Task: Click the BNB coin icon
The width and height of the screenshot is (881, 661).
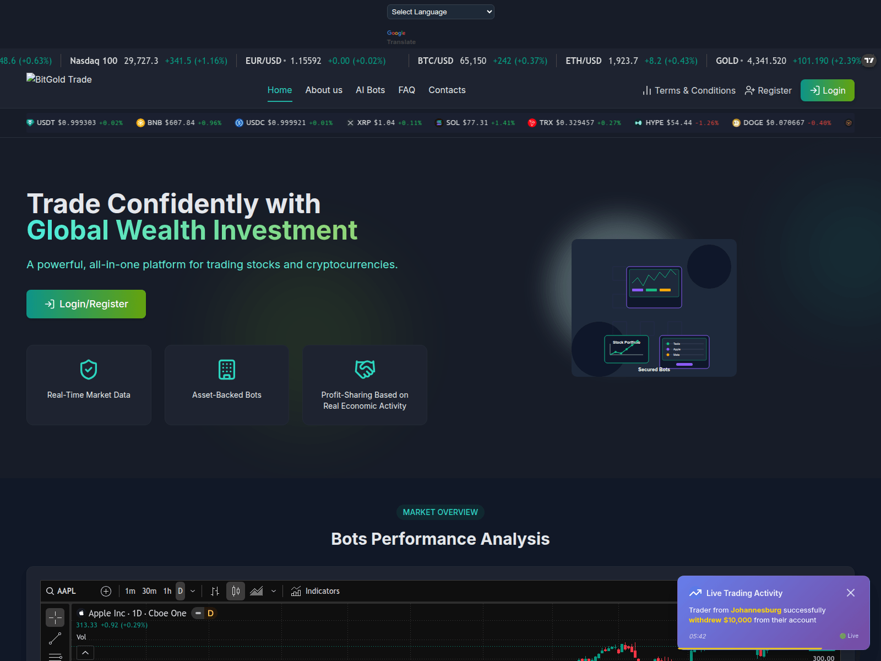Action: point(140,123)
